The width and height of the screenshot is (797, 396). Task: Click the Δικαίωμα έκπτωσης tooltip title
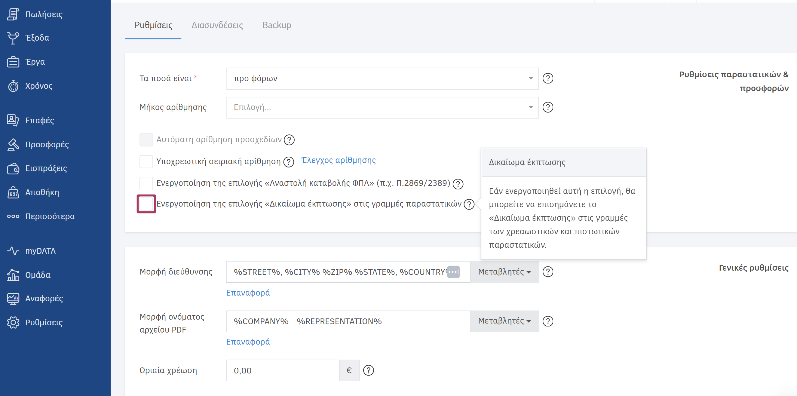point(527,162)
